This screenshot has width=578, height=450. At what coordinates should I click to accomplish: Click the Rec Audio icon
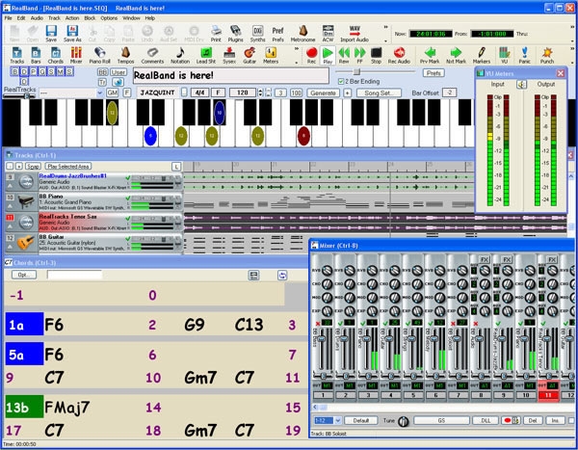click(399, 55)
